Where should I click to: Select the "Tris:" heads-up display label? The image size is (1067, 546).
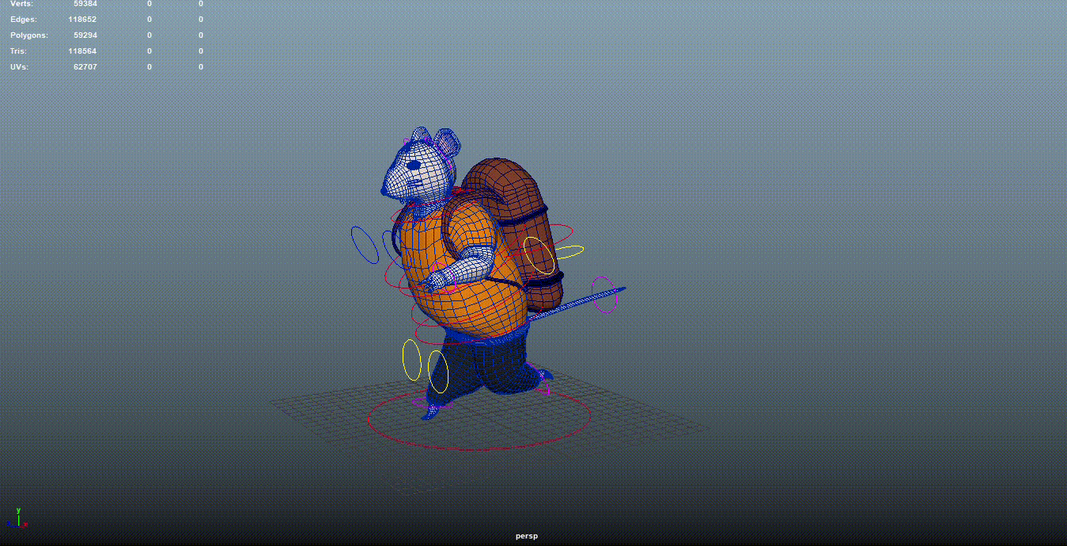click(18, 51)
